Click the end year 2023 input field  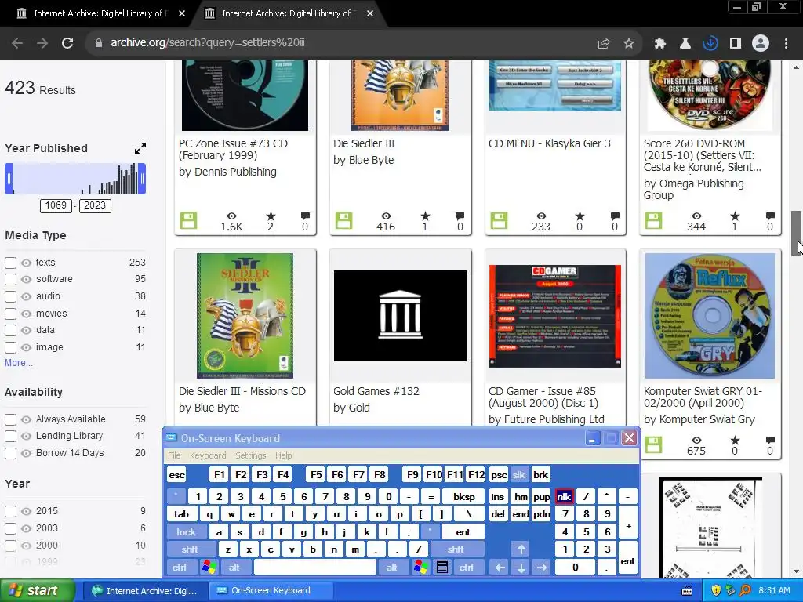[95, 205]
